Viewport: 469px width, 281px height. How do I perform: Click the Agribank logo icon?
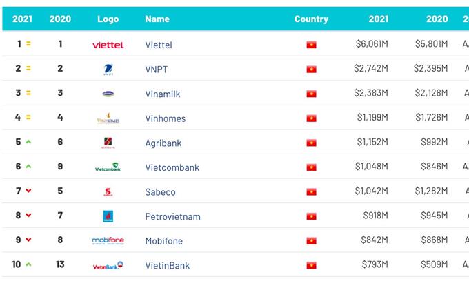click(108, 143)
